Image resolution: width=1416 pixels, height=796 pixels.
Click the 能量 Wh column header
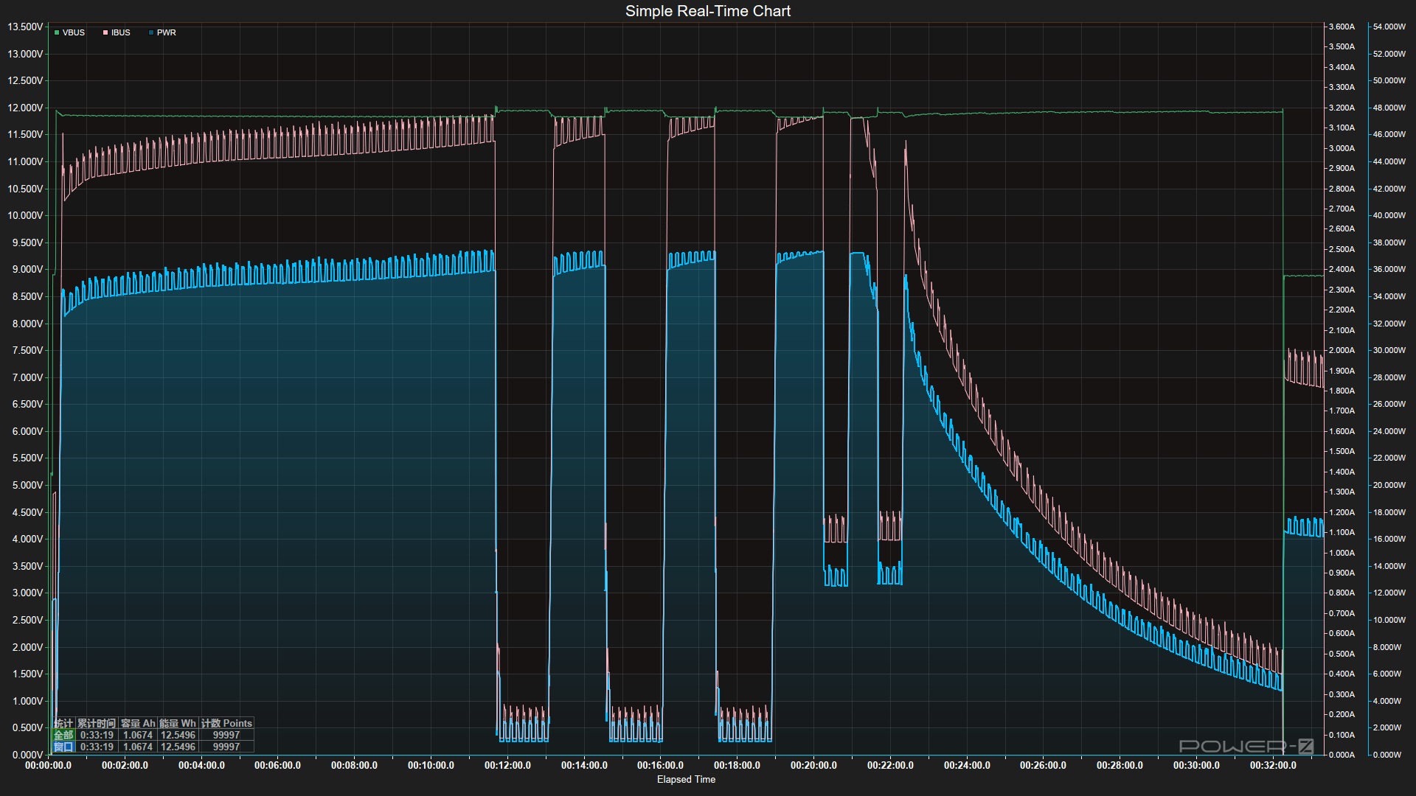pyautogui.click(x=178, y=723)
